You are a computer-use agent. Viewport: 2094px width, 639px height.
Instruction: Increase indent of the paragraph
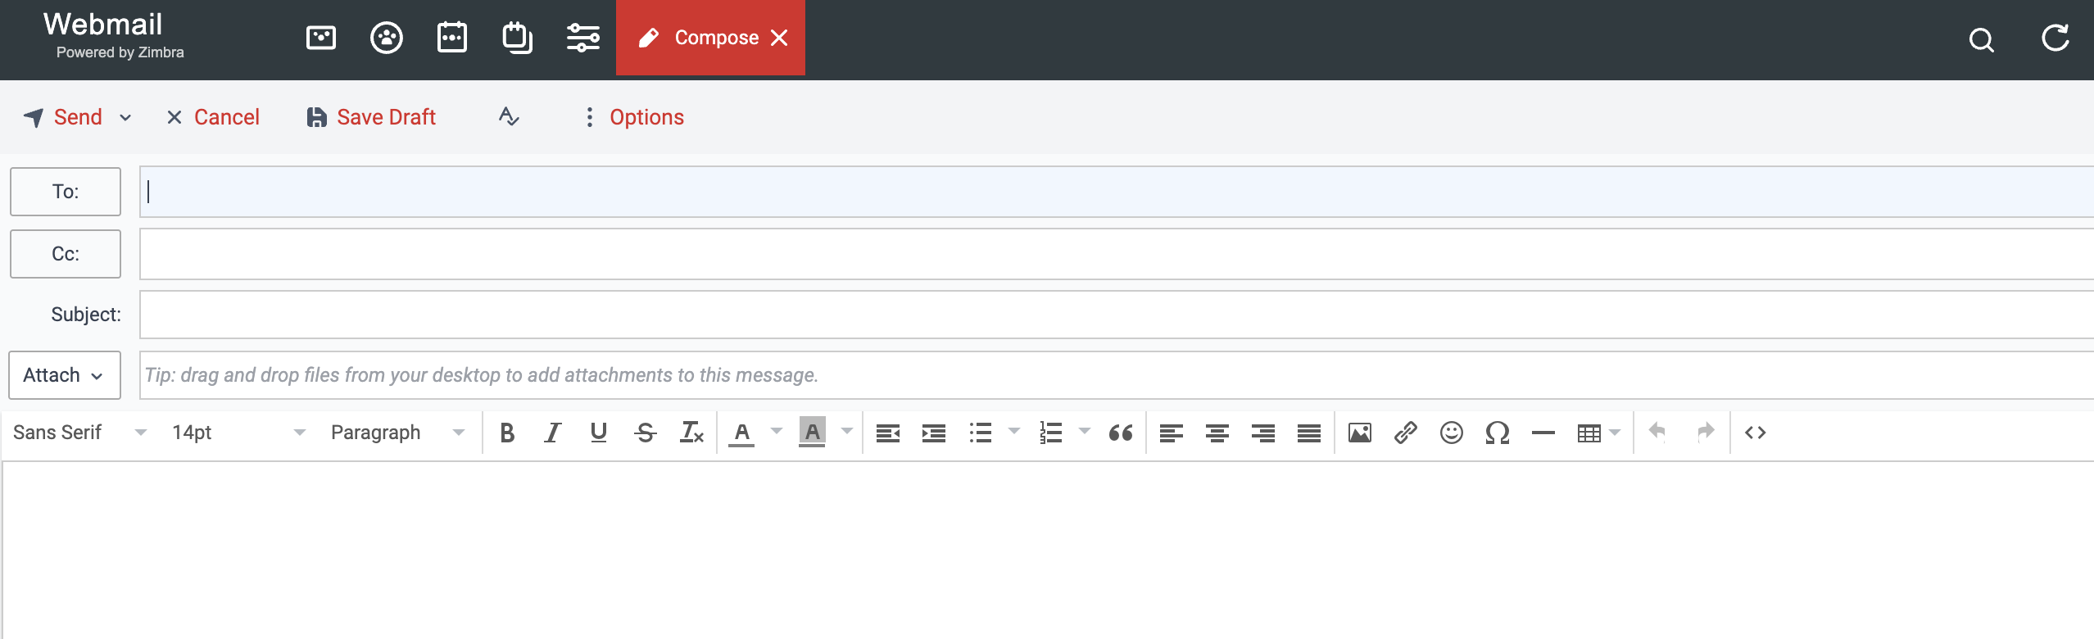pos(934,433)
